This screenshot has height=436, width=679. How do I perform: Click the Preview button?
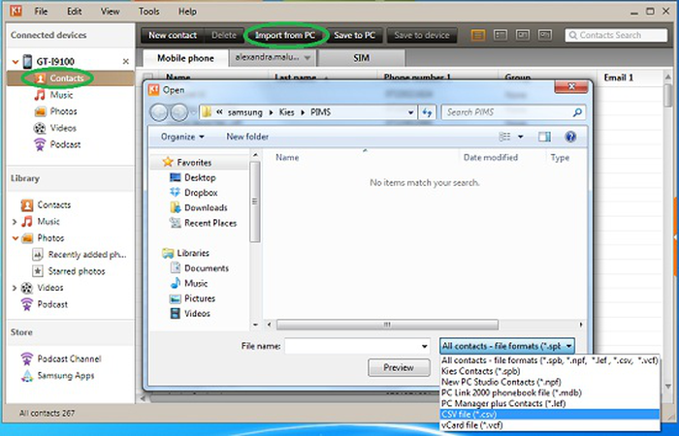point(399,367)
